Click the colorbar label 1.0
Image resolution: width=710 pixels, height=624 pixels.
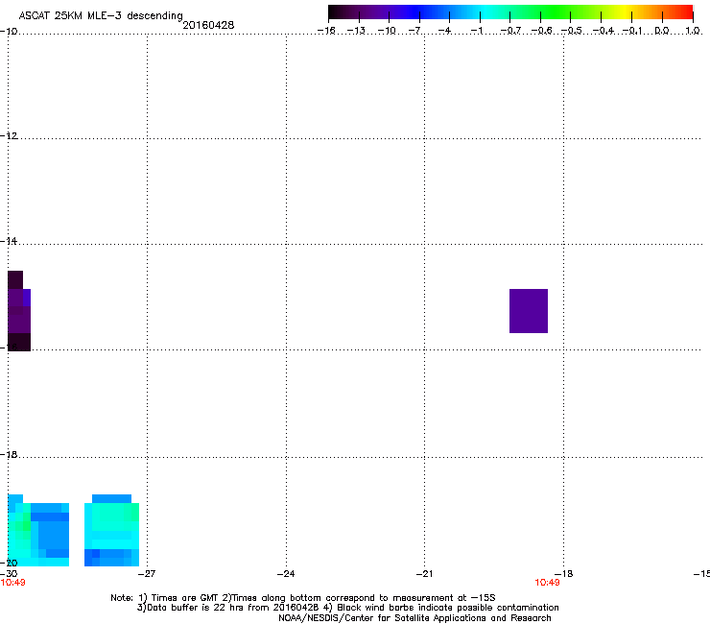click(693, 31)
